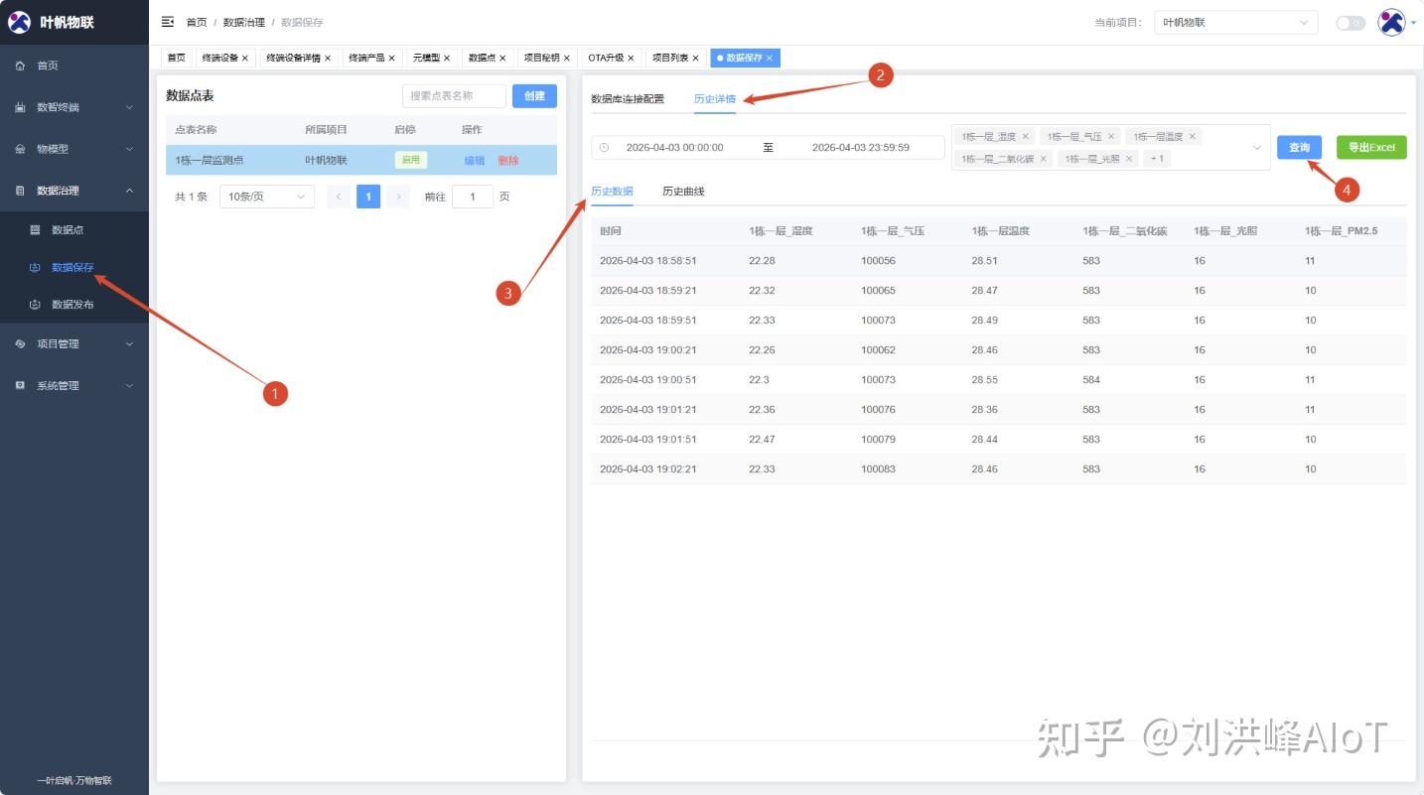Click the 前往 page number input
The width and height of the screenshot is (1424, 795).
[473, 197]
